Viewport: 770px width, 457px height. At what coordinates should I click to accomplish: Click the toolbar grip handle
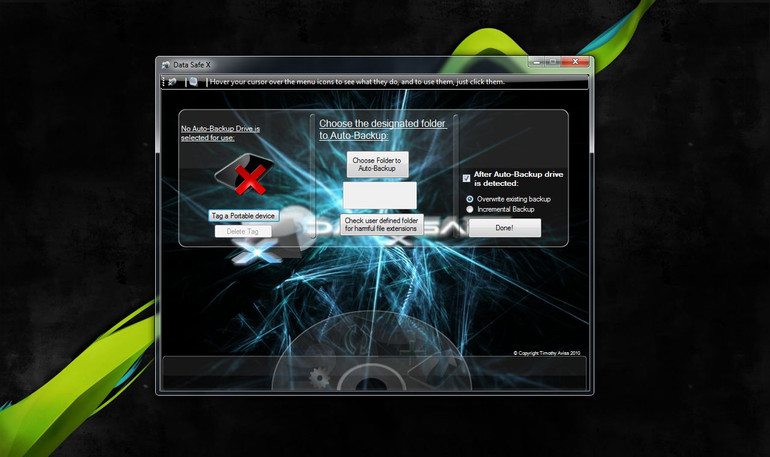click(x=163, y=82)
